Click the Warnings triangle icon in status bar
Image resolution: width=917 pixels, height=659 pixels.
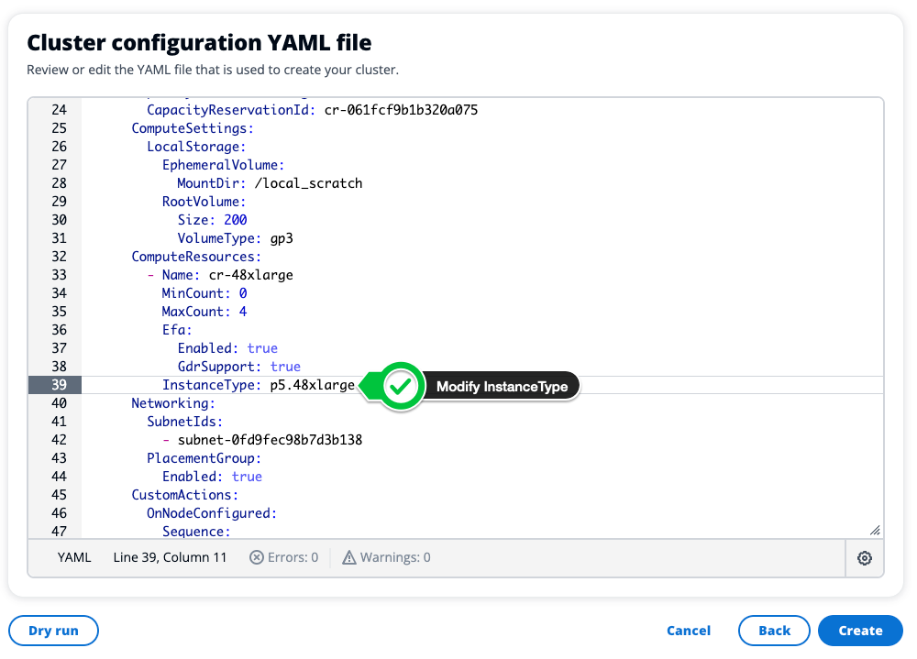(x=348, y=557)
